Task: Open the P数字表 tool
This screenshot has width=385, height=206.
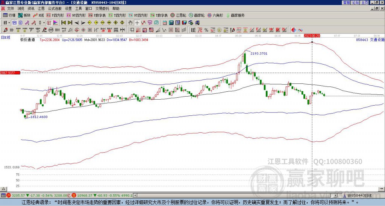Action: pos(97,15)
